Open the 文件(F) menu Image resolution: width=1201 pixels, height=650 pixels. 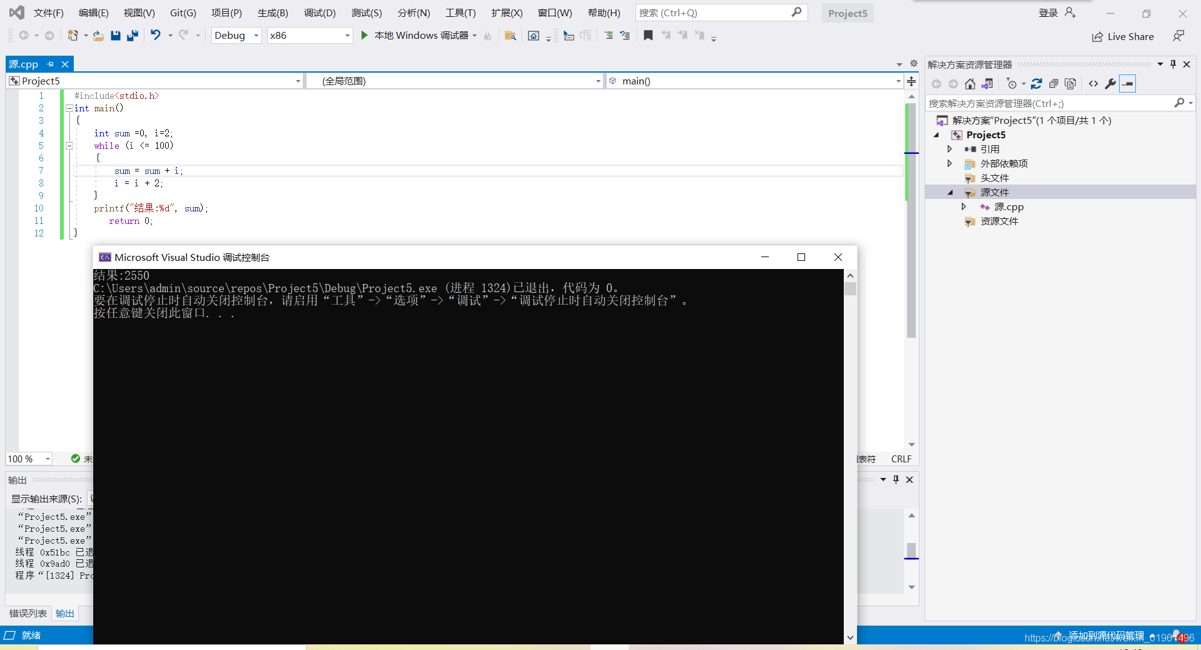(x=48, y=13)
